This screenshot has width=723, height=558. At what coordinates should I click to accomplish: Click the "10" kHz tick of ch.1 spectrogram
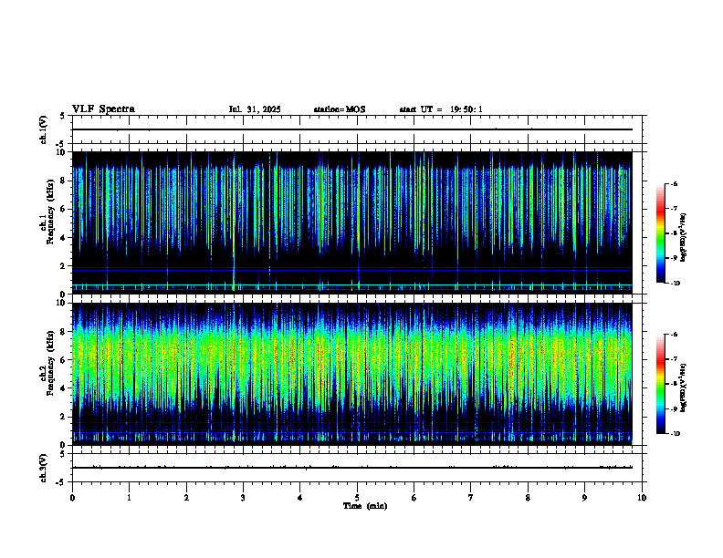point(62,152)
